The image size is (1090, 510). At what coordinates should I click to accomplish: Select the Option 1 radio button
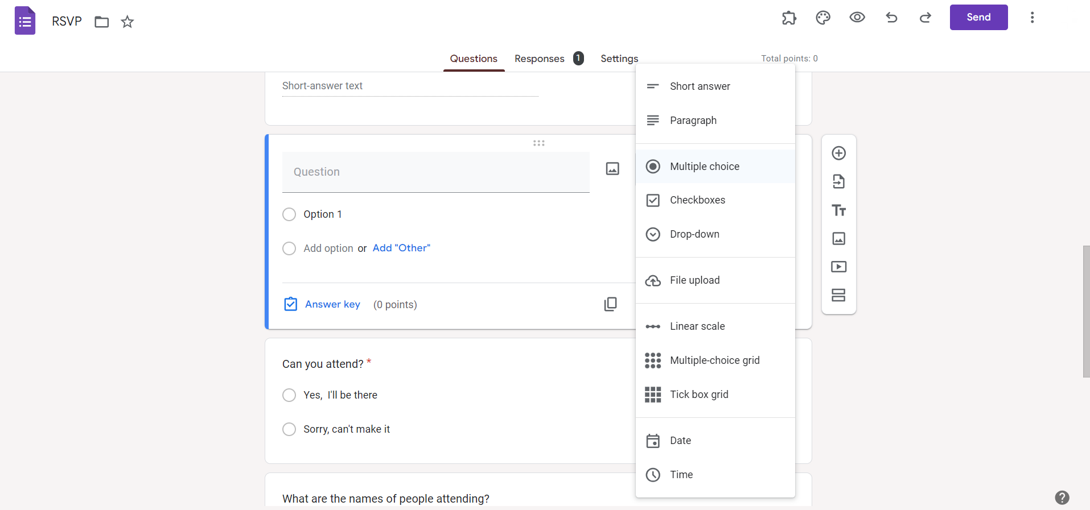coord(289,214)
